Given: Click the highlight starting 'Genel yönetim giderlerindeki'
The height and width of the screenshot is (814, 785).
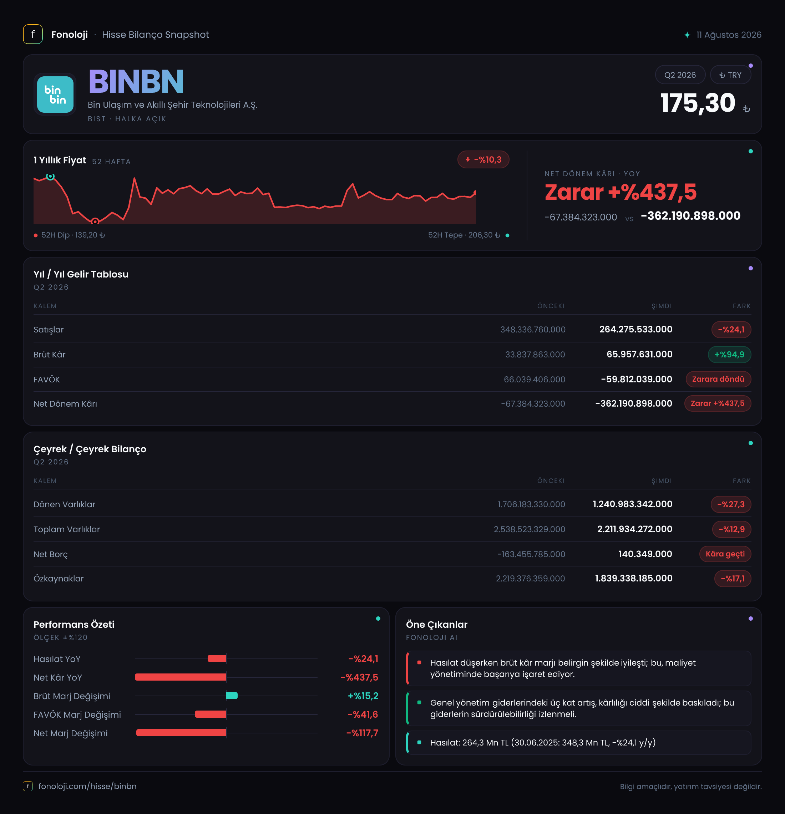Looking at the screenshot, I should click(578, 708).
